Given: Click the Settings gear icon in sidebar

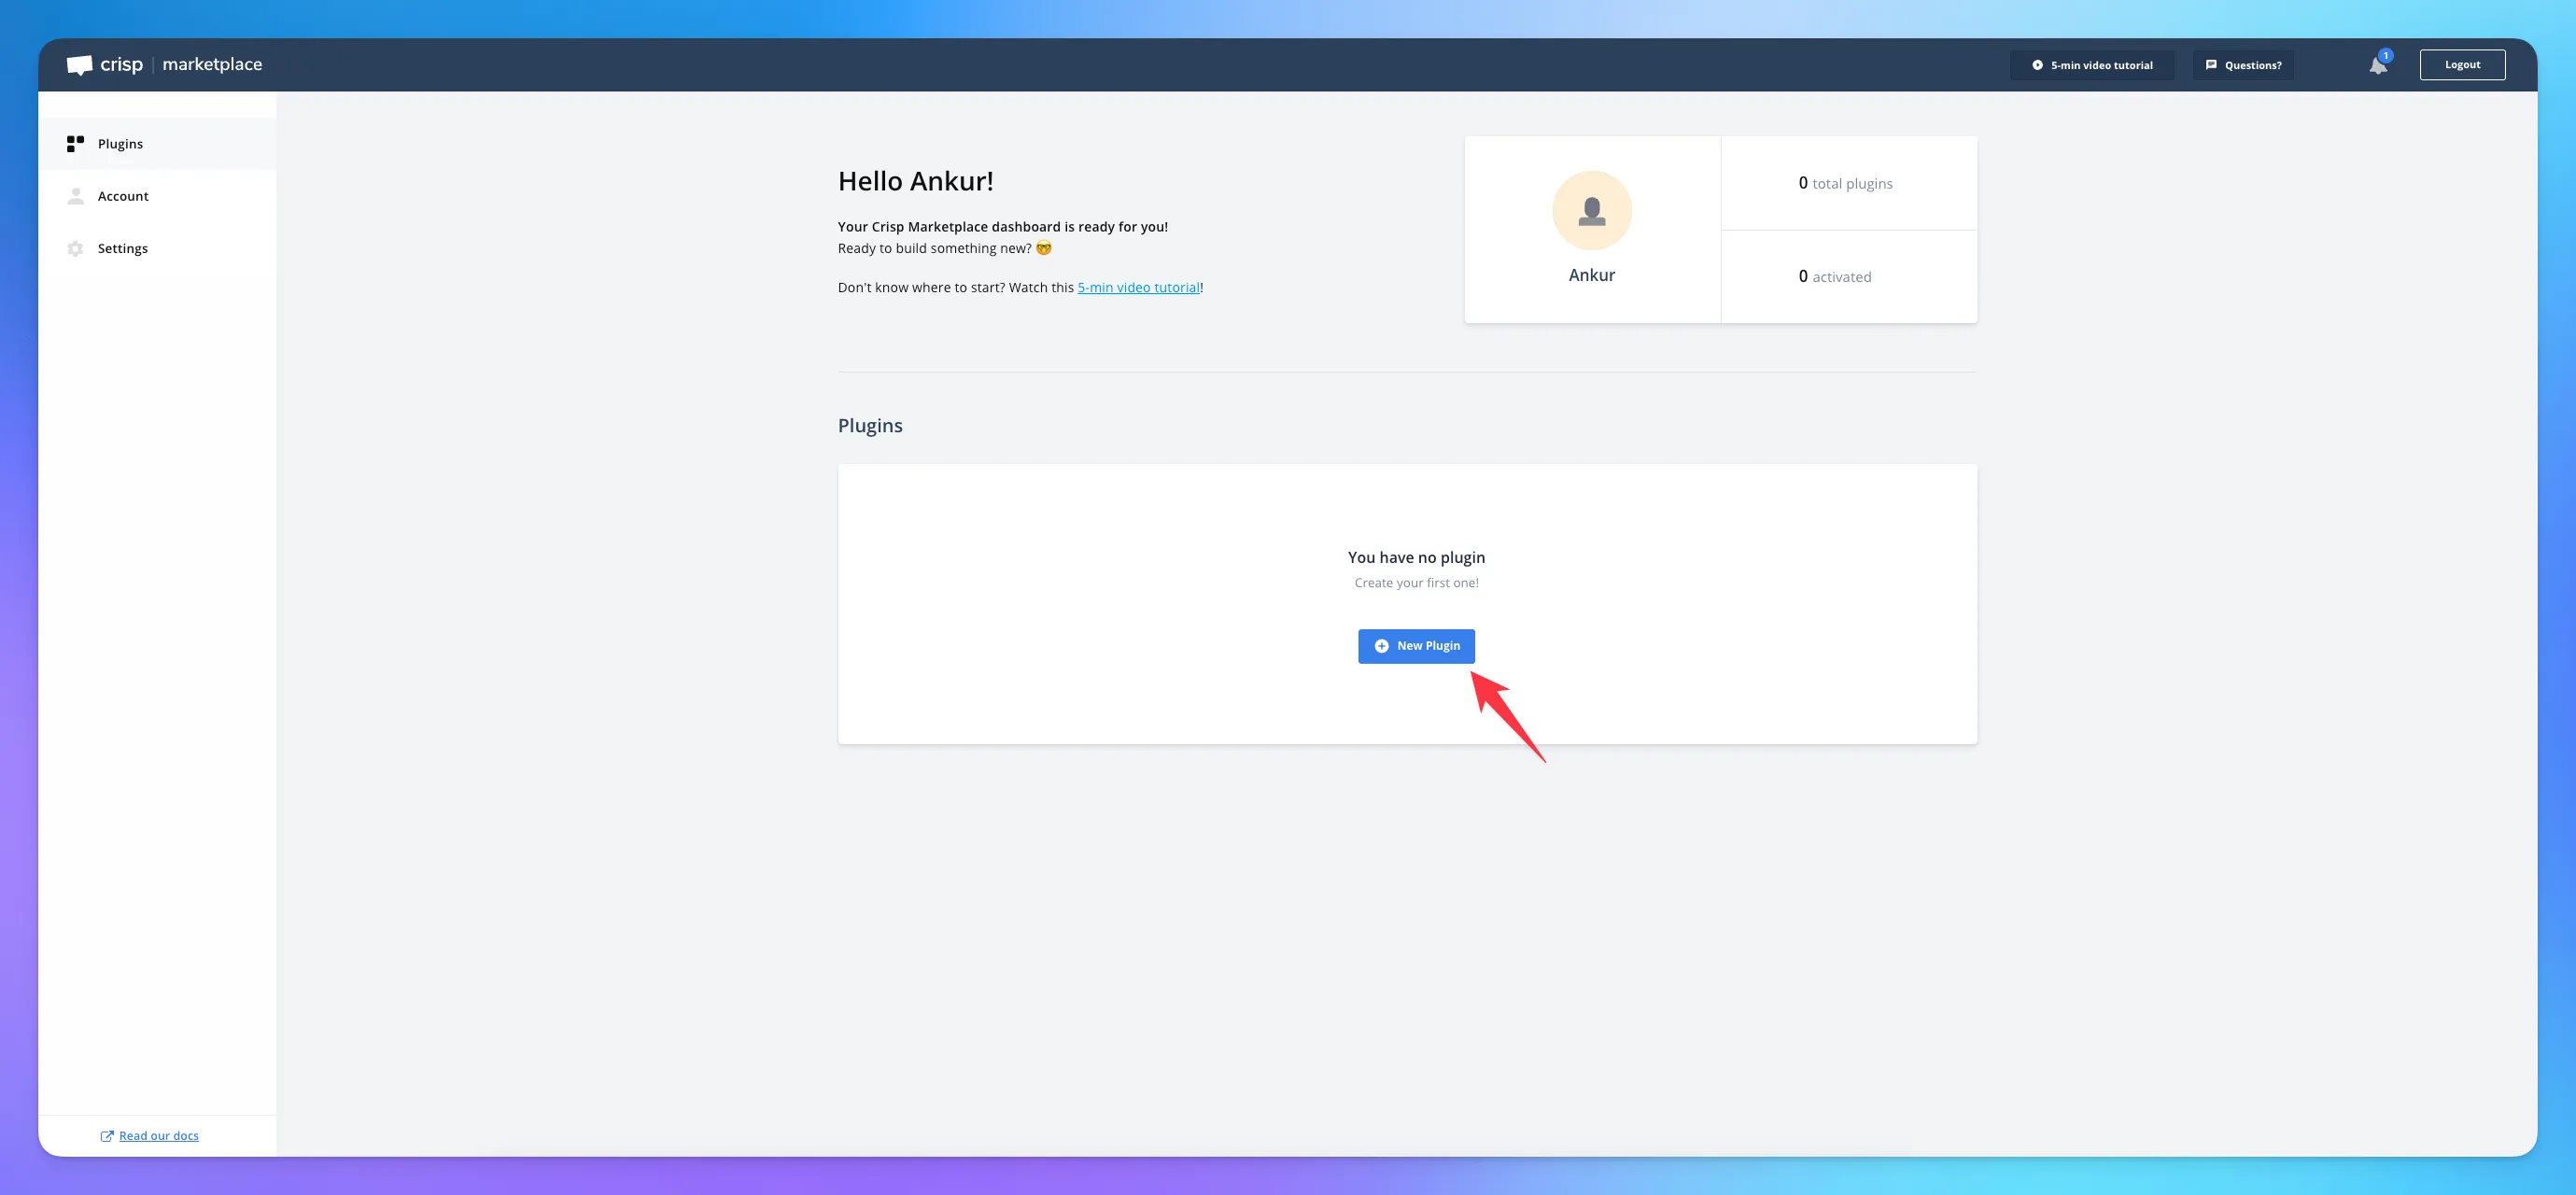Looking at the screenshot, I should (x=75, y=248).
